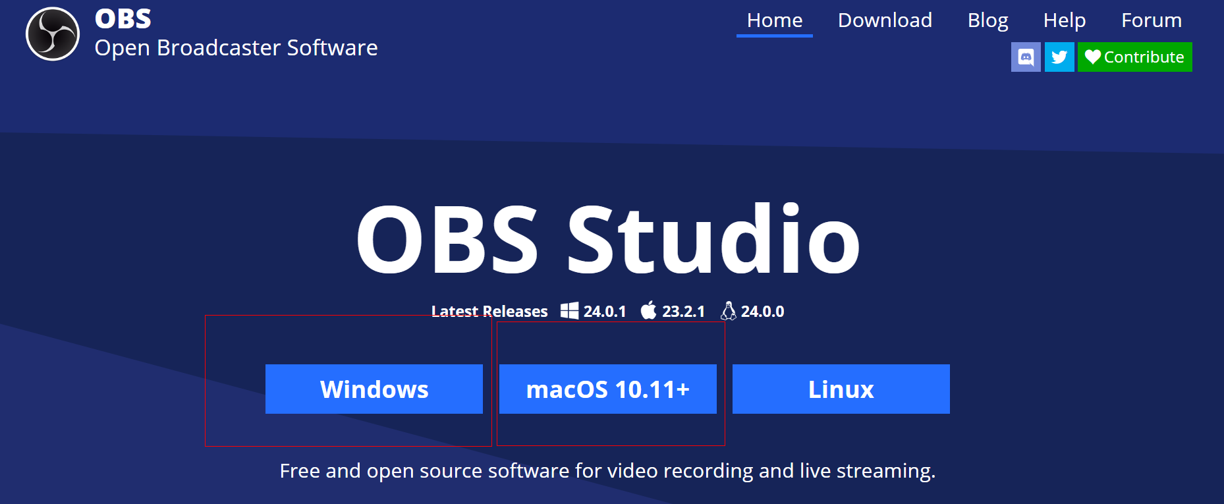Click the 24.0.0 Linux version number
The height and width of the screenshot is (504, 1224).
pyautogui.click(x=763, y=312)
